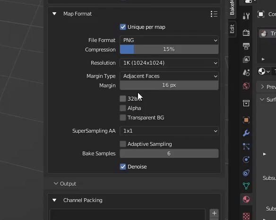This screenshot has width=276, height=220.
Task: Open the Tool properties tab icon
Action: [x=246, y=16]
